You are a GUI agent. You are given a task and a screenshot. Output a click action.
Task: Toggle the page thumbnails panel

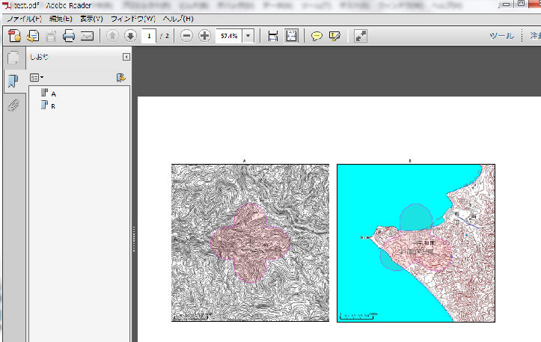pyautogui.click(x=13, y=58)
